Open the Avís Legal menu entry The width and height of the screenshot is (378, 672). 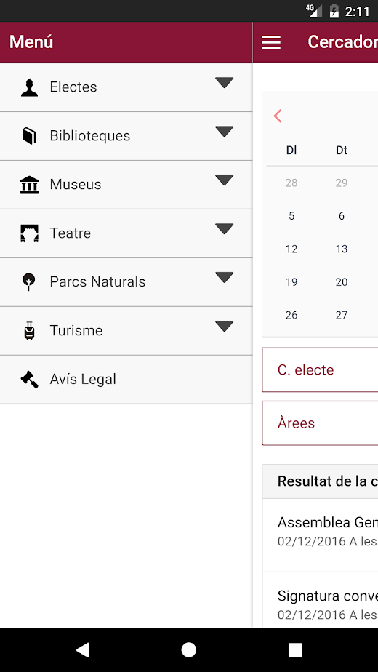tap(126, 380)
